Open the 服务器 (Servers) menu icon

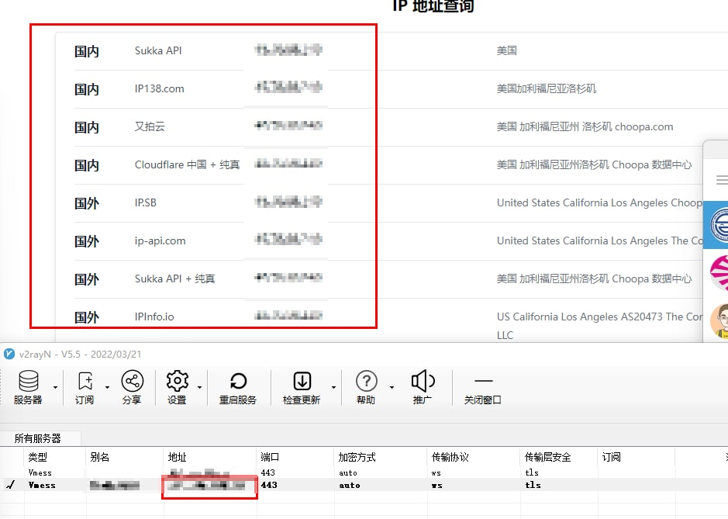click(x=28, y=382)
